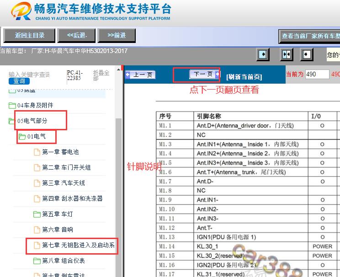Viewport: 340px width, 277px height.
Task: Click 折叠全部 to collapse tree
Action: [x=101, y=75]
